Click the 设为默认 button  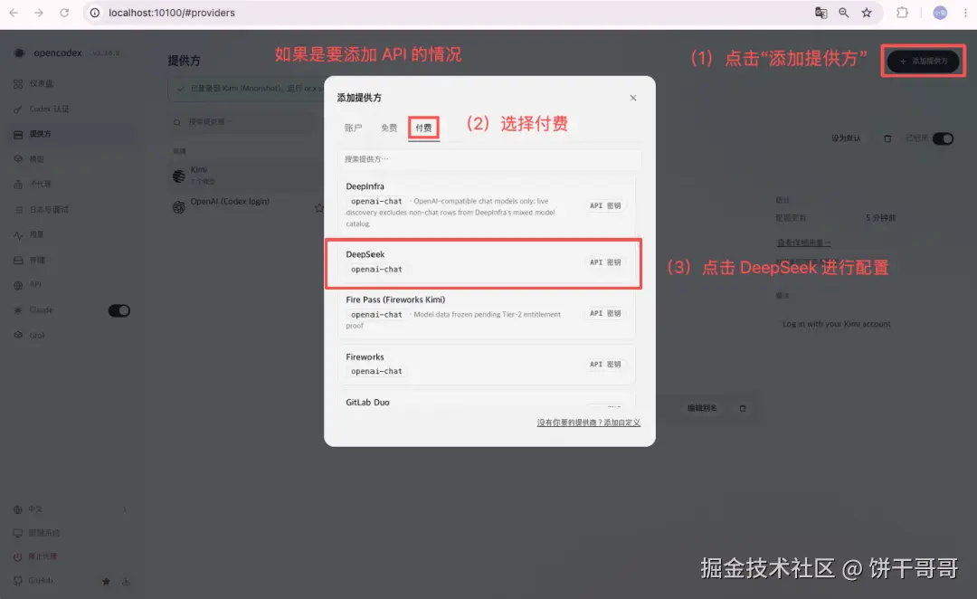[x=846, y=138]
